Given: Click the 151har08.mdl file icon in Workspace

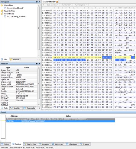Looking at the screenshot, I should 5,8.
